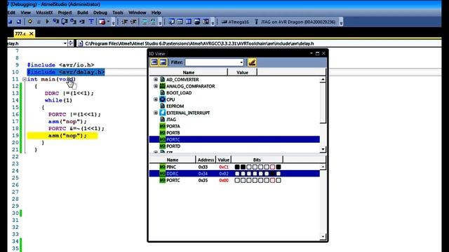Screen dimensions: 449x252
Task: Click the PINC value 0xC1
Action: (x=224, y=167)
